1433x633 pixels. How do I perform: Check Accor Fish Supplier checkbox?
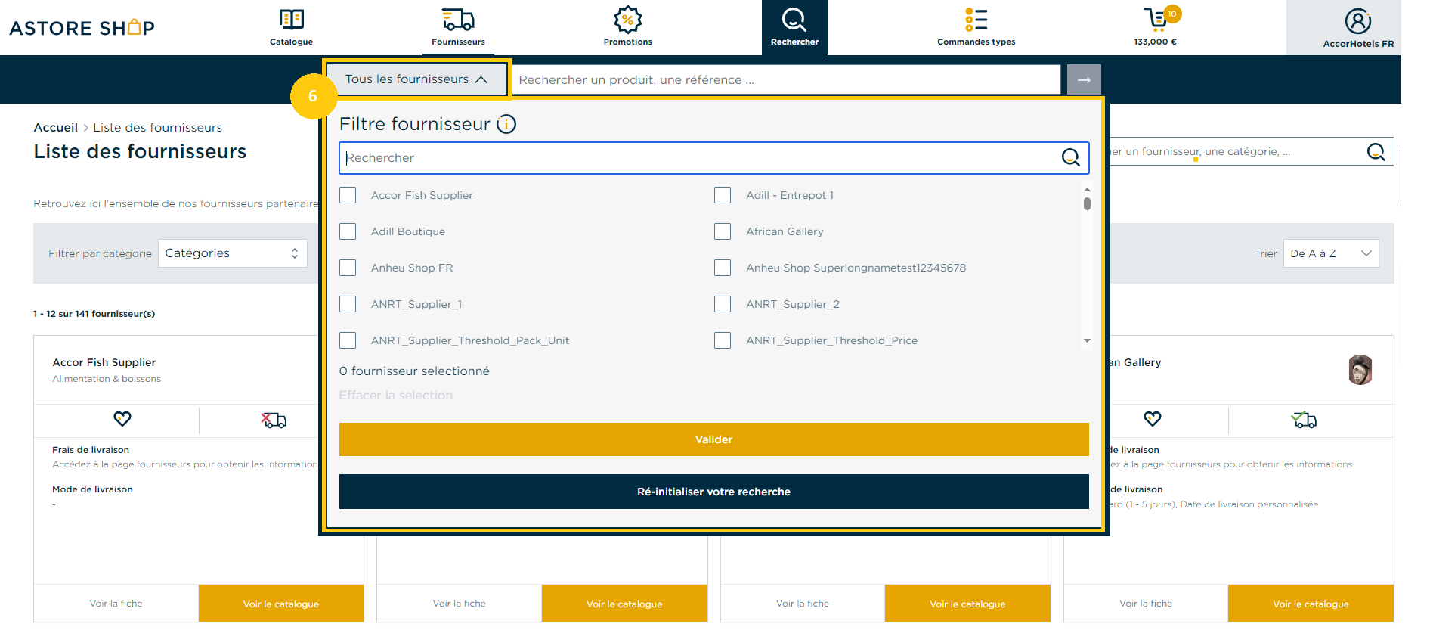click(348, 195)
